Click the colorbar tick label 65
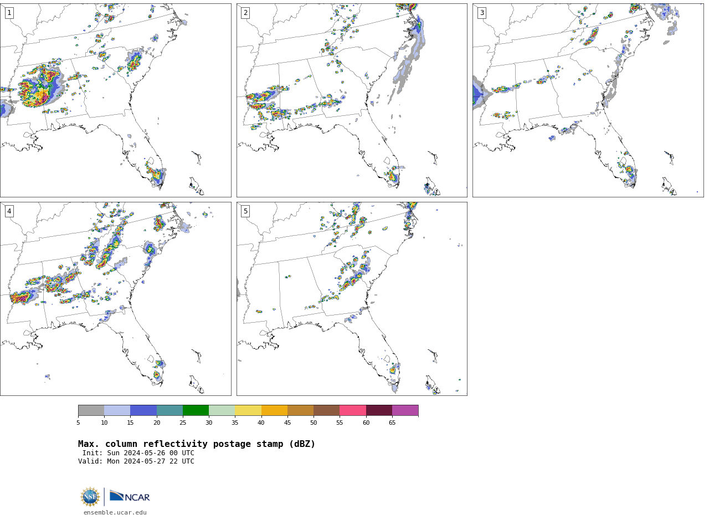 click(x=392, y=423)
